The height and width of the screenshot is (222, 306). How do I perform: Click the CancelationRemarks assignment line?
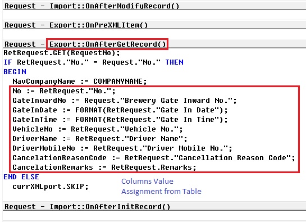click(x=104, y=167)
